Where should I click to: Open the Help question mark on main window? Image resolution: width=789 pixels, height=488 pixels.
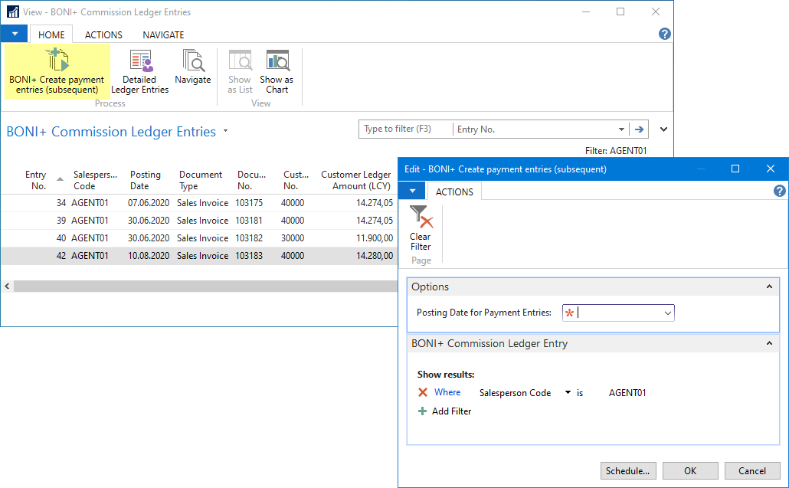664,34
